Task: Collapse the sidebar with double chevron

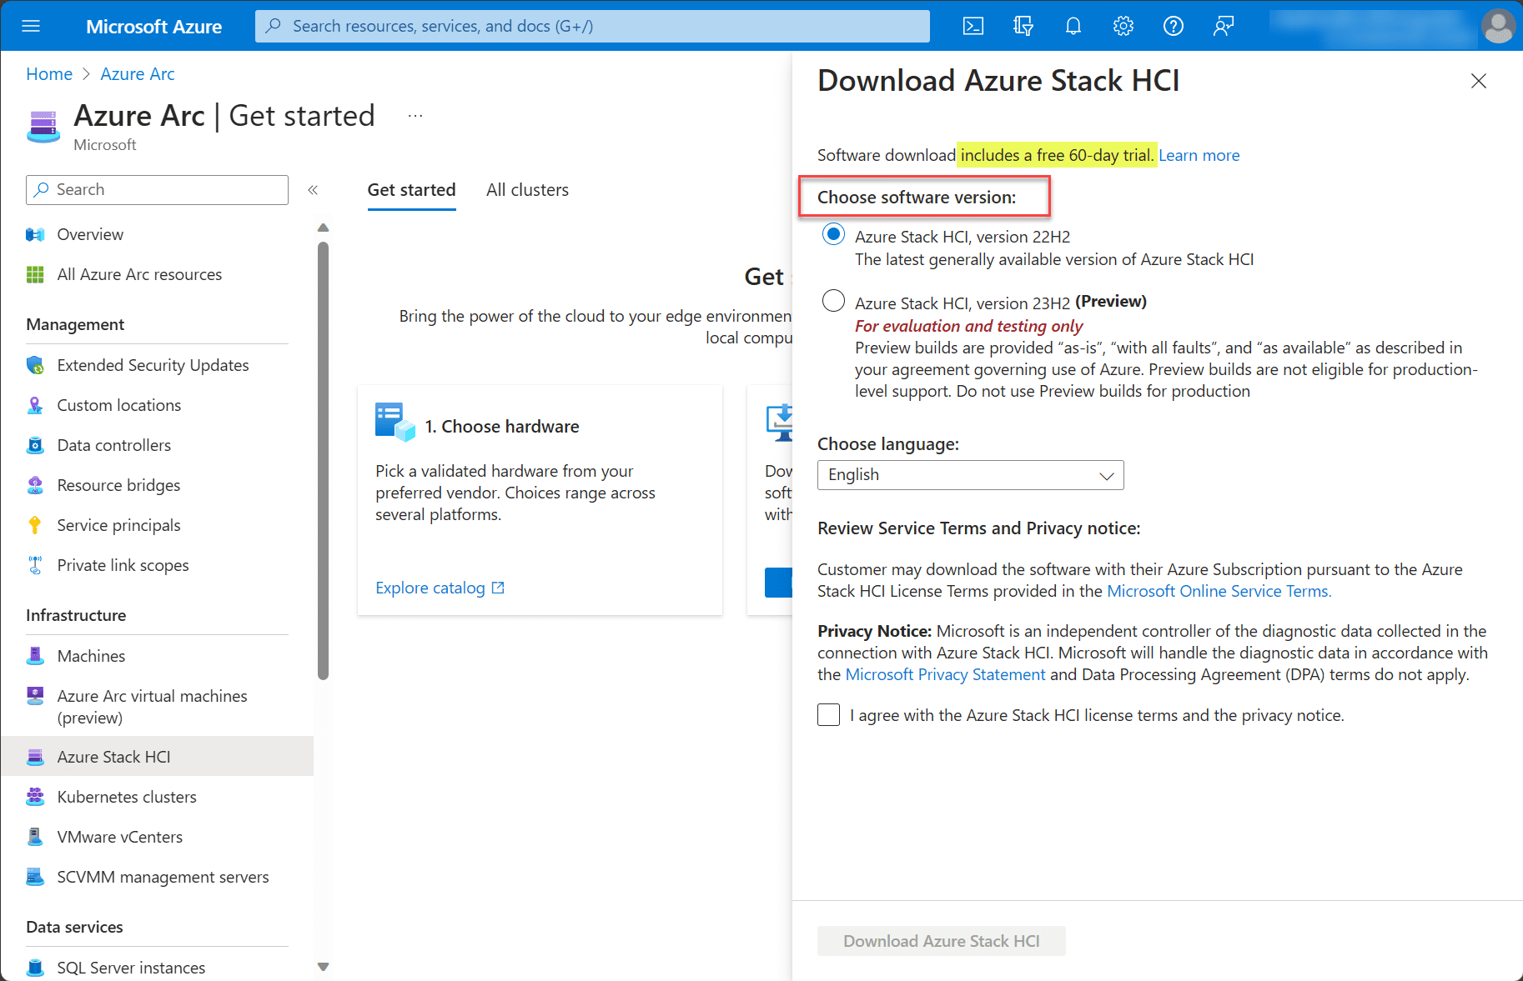Action: click(x=313, y=190)
